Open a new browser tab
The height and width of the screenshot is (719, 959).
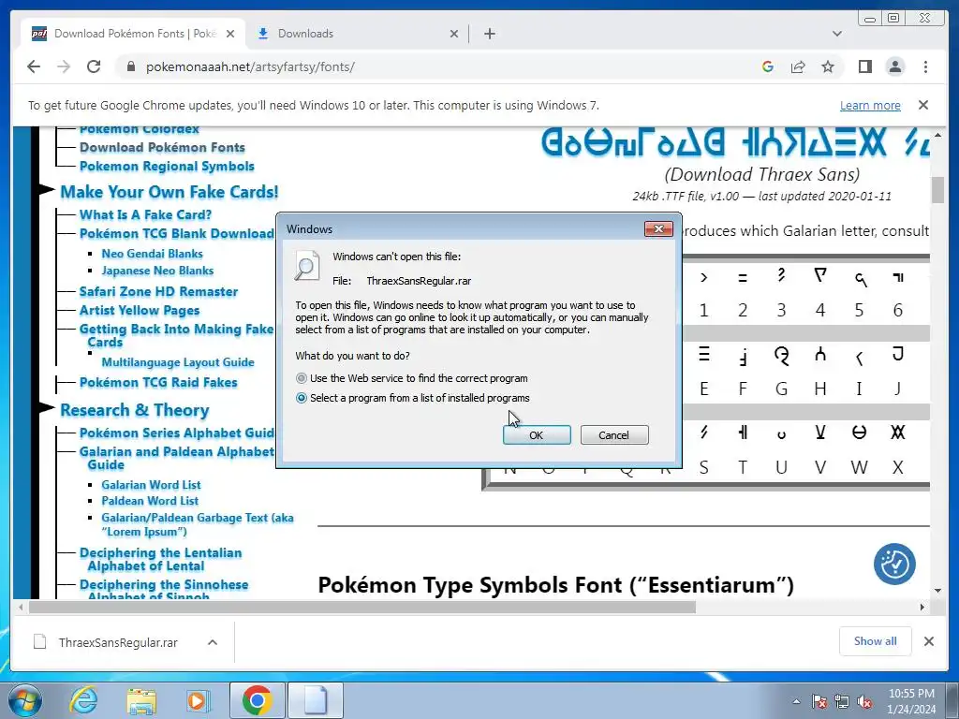[x=489, y=34]
